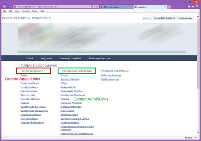Open Άρθρα link below Οργανικές Μονάδες
201x141 pixels.
(x=63, y=83)
